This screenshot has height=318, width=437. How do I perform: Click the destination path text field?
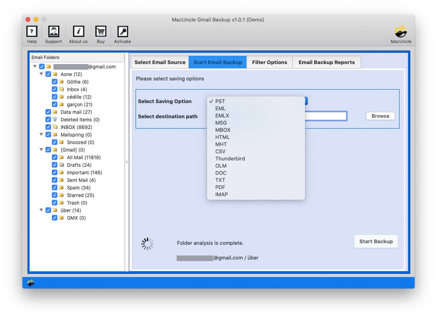pyautogui.click(x=325, y=116)
